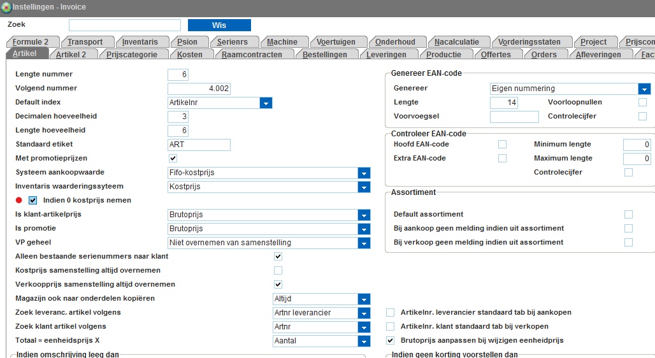
Task: Uncheck Indien 0 kostprijs nemen
Action: click(x=33, y=200)
